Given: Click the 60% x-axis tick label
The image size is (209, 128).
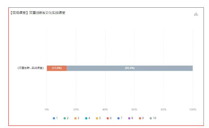Looking at the screenshot, I should click(134, 109).
